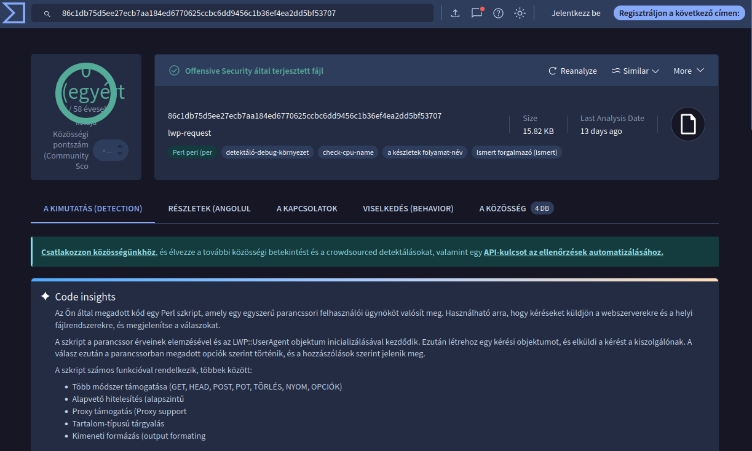
Task: Click the green checkmark verified icon
Action: pyautogui.click(x=175, y=71)
